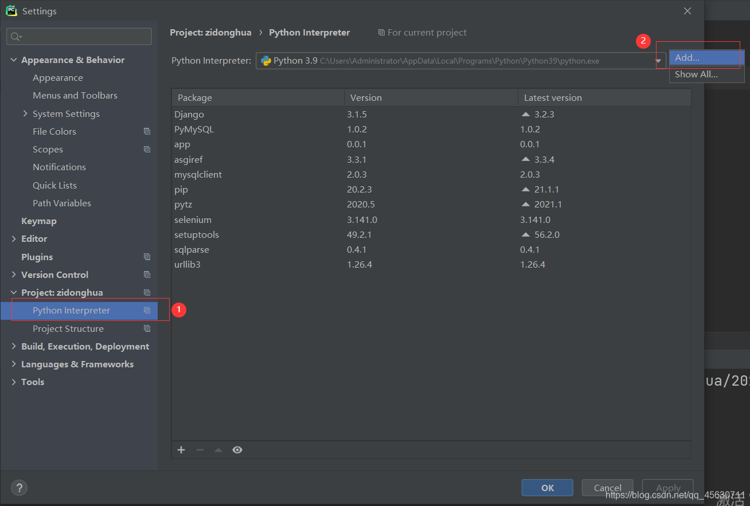
Task: Click upgrade arrow next to pip 21.1.1
Action: pos(526,189)
